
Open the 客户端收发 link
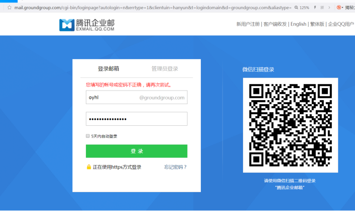pyautogui.click(x=275, y=24)
